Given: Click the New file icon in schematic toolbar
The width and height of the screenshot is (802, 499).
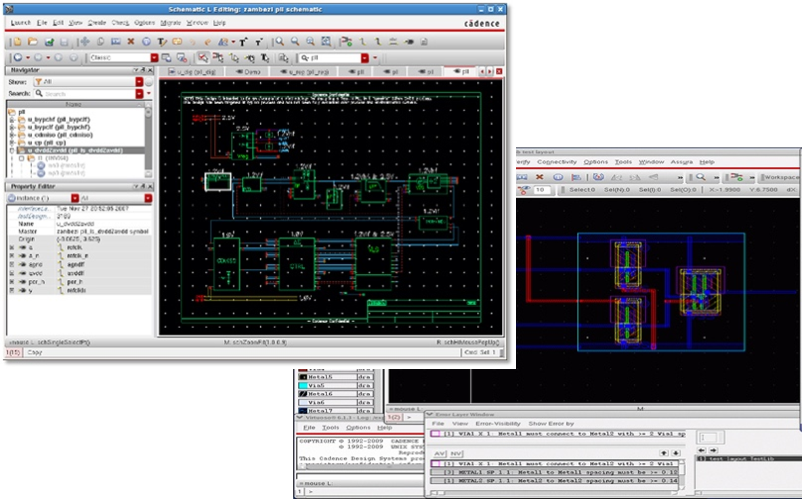Looking at the screenshot, I should (x=18, y=42).
